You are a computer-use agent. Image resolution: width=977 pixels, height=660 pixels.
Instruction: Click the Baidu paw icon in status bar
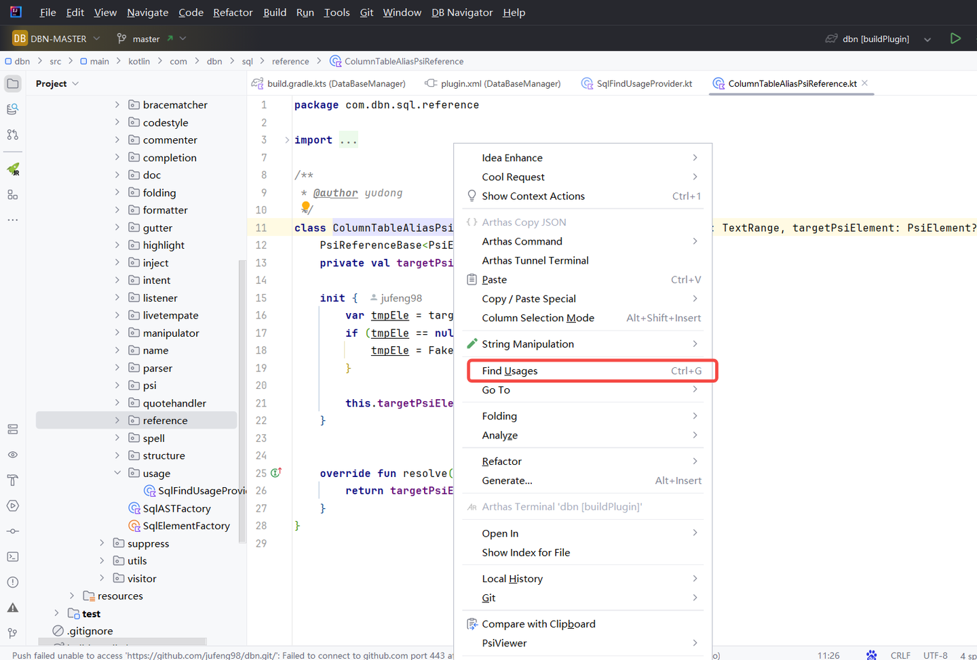871,655
